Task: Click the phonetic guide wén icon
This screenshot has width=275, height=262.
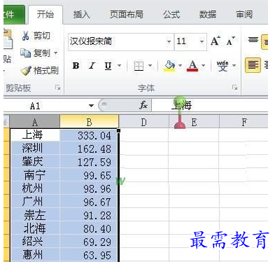Action: pos(223,66)
